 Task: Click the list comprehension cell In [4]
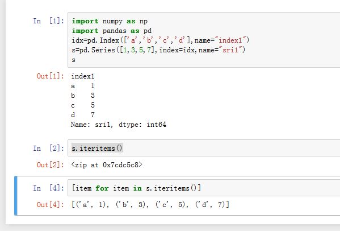pyautogui.click(x=204, y=188)
